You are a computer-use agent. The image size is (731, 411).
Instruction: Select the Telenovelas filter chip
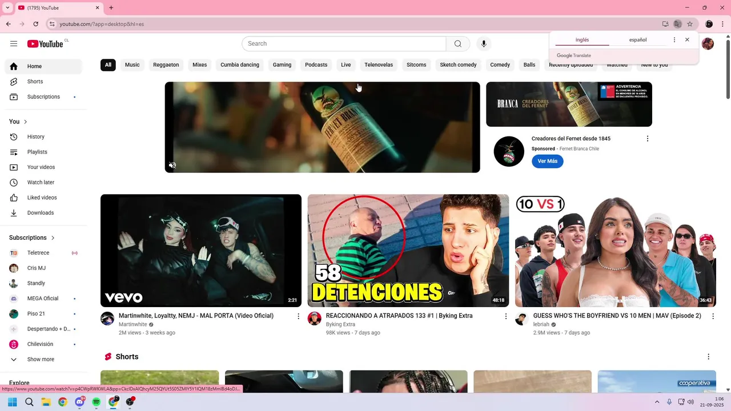coord(379,65)
